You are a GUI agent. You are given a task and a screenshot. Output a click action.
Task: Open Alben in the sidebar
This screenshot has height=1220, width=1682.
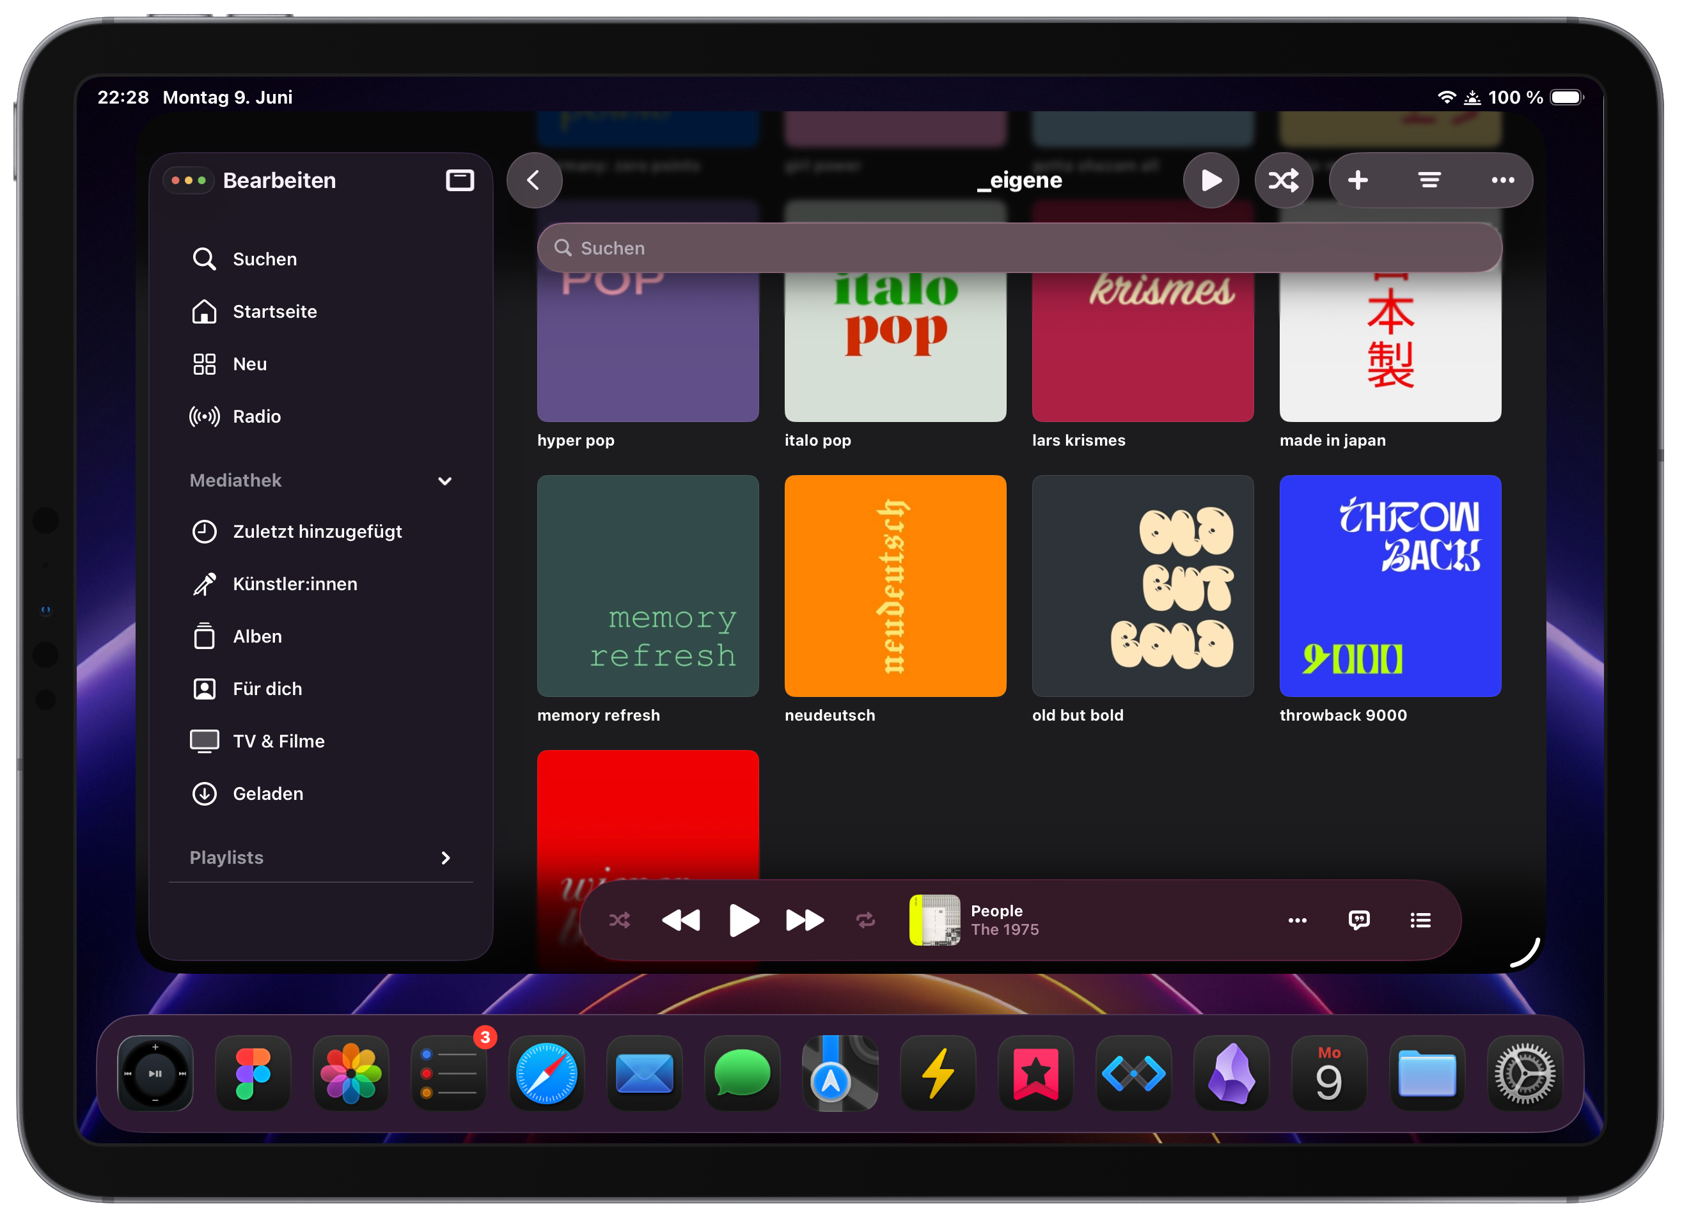[320, 636]
